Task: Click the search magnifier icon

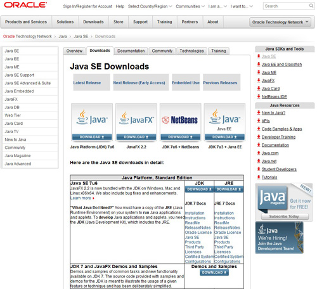Action: (x=311, y=6)
